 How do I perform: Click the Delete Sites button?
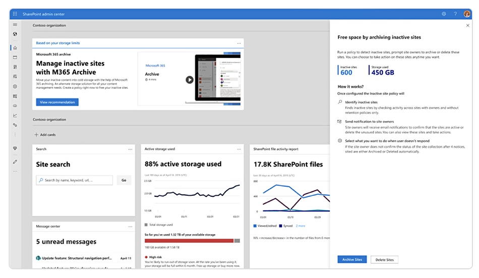tap(384, 260)
